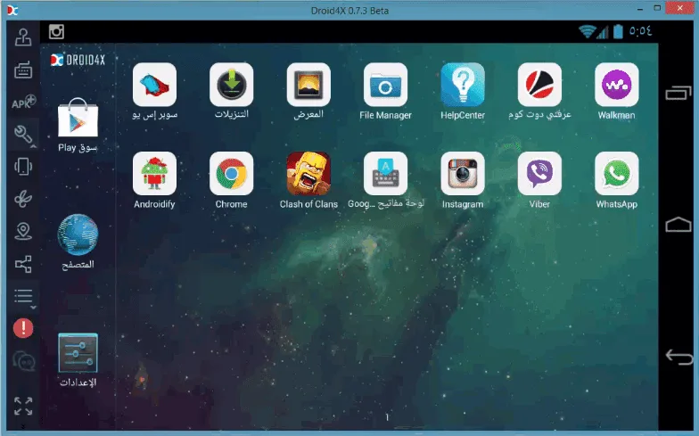Screen dimensions: 699x436
Task: Click the share sidebar icon
Action: pos(23,264)
